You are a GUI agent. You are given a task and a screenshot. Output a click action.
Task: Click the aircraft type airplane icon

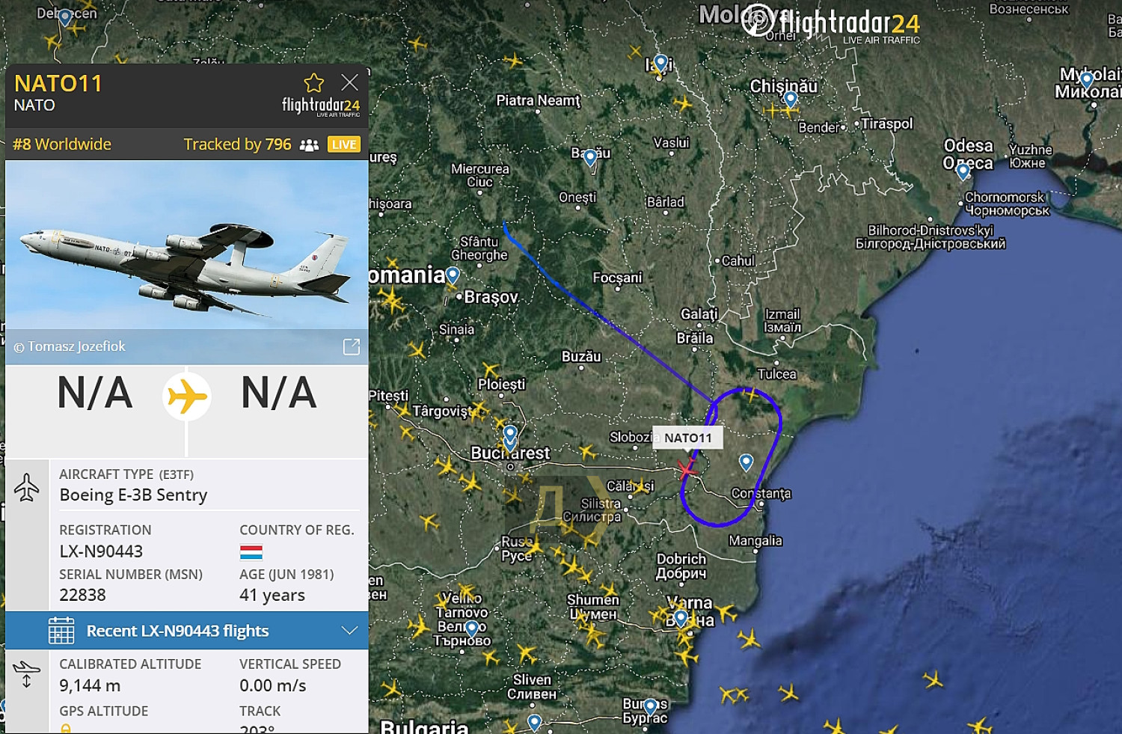click(26, 487)
